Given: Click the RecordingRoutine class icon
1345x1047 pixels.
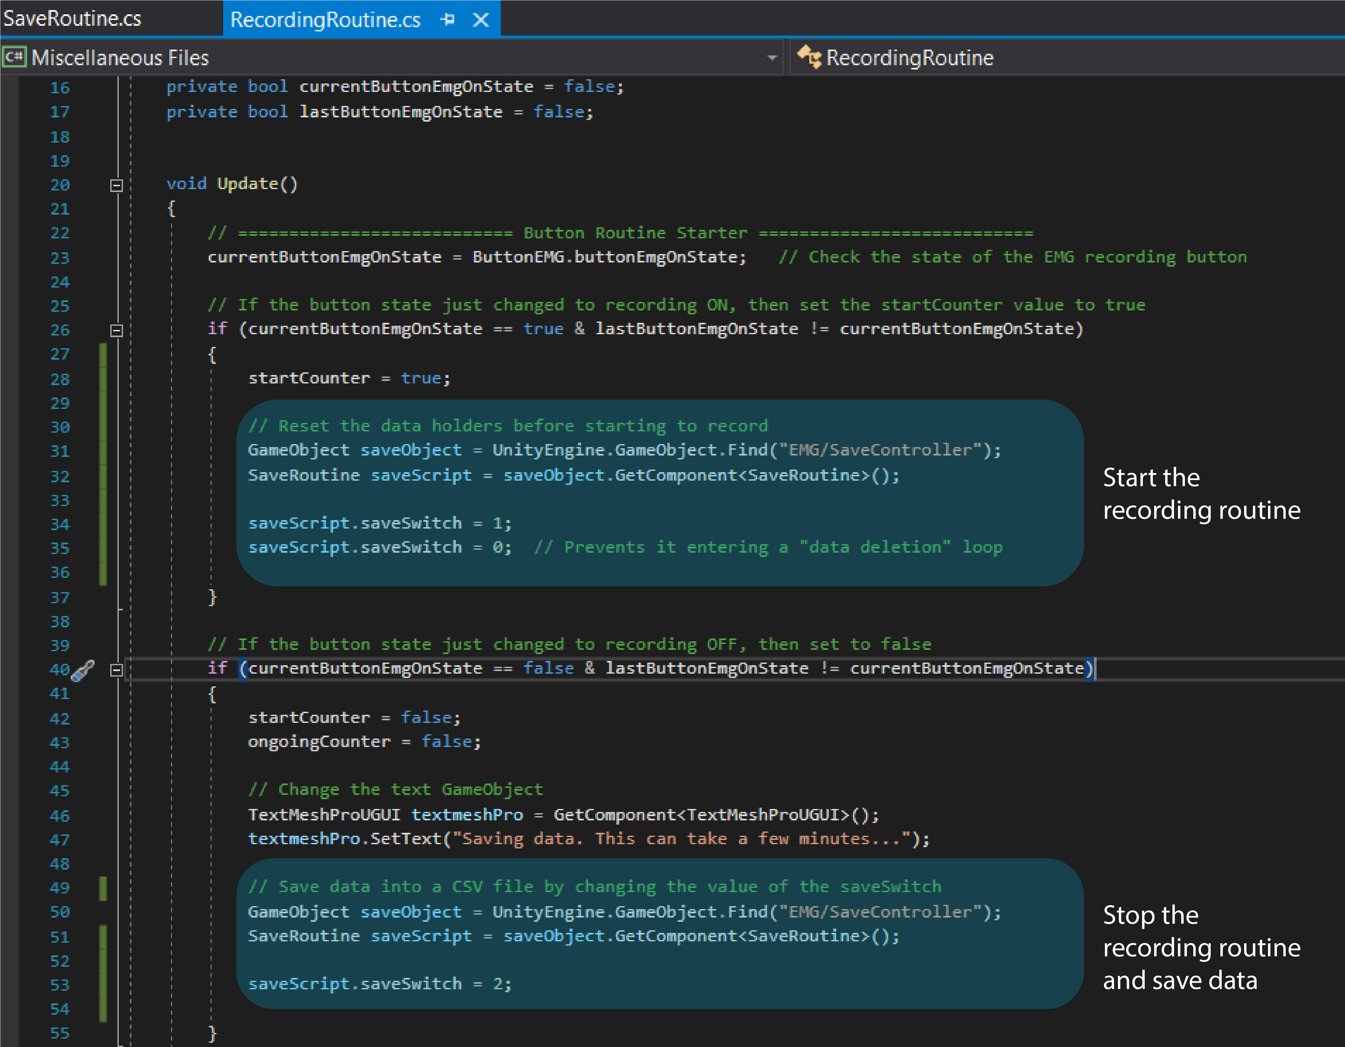Looking at the screenshot, I should click(x=809, y=57).
